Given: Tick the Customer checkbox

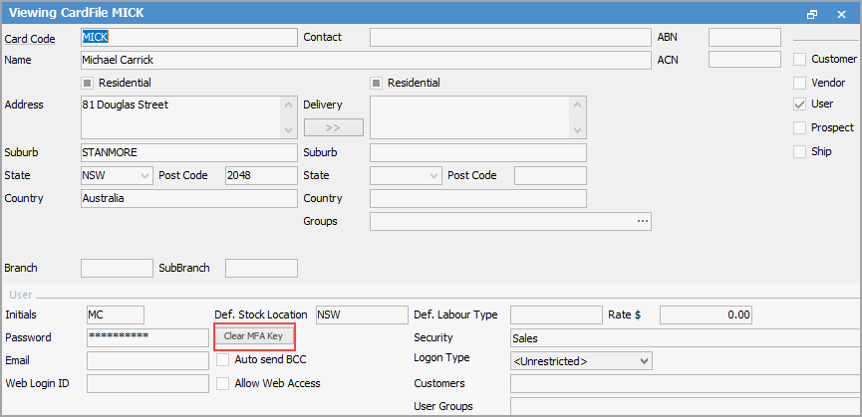Looking at the screenshot, I should (799, 60).
